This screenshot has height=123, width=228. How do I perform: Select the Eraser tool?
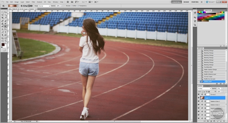(x=3, y=26)
